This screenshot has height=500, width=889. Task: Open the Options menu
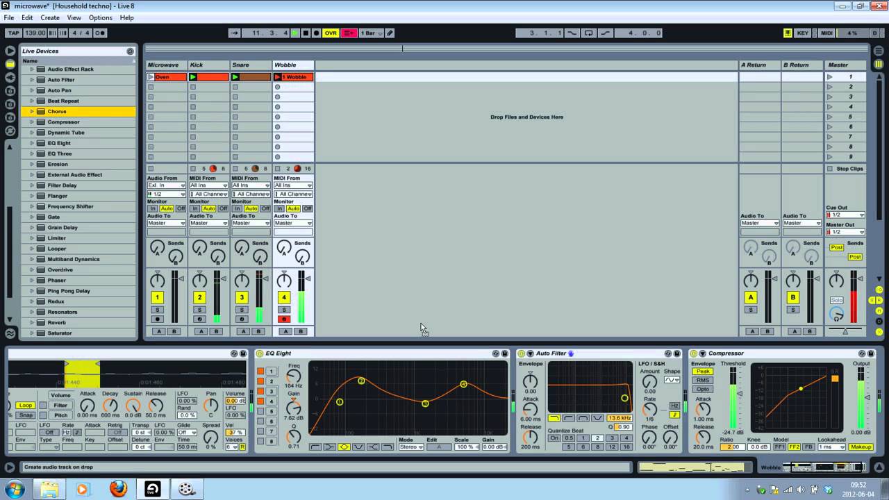pyautogui.click(x=101, y=17)
